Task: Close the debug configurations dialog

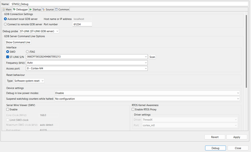Action: [238, 148]
